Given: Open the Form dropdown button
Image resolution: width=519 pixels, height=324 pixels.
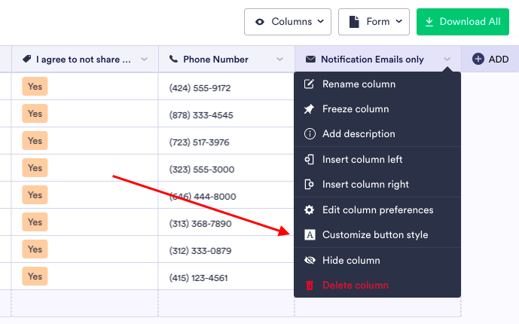Looking at the screenshot, I should coord(374,22).
